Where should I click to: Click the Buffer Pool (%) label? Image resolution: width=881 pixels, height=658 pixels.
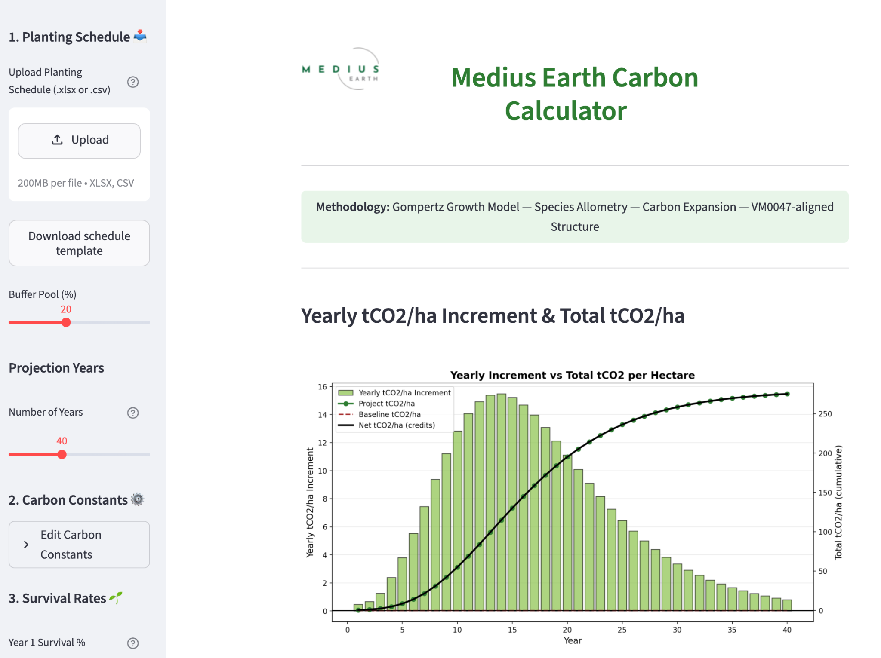click(43, 294)
